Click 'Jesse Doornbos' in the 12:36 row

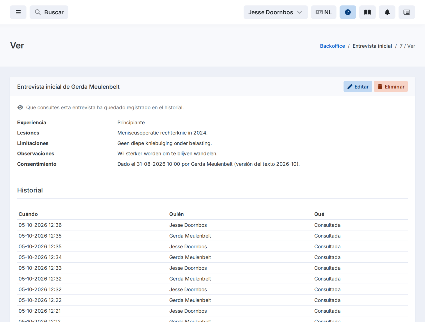(188, 225)
